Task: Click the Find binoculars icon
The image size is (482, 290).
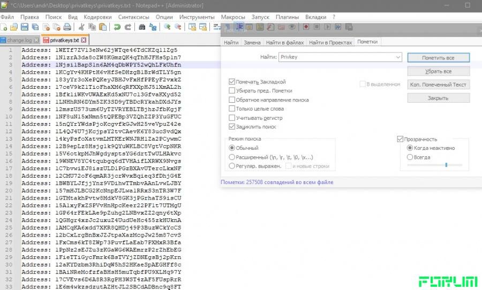Action: click(142, 27)
